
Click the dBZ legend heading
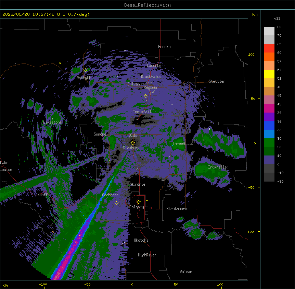277,19
